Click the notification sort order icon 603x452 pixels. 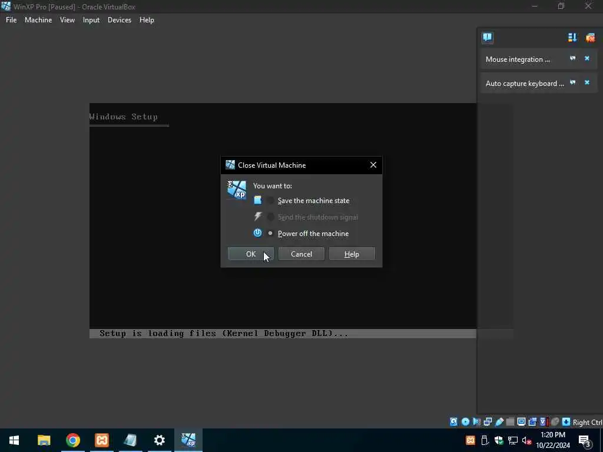click(572, 37)
